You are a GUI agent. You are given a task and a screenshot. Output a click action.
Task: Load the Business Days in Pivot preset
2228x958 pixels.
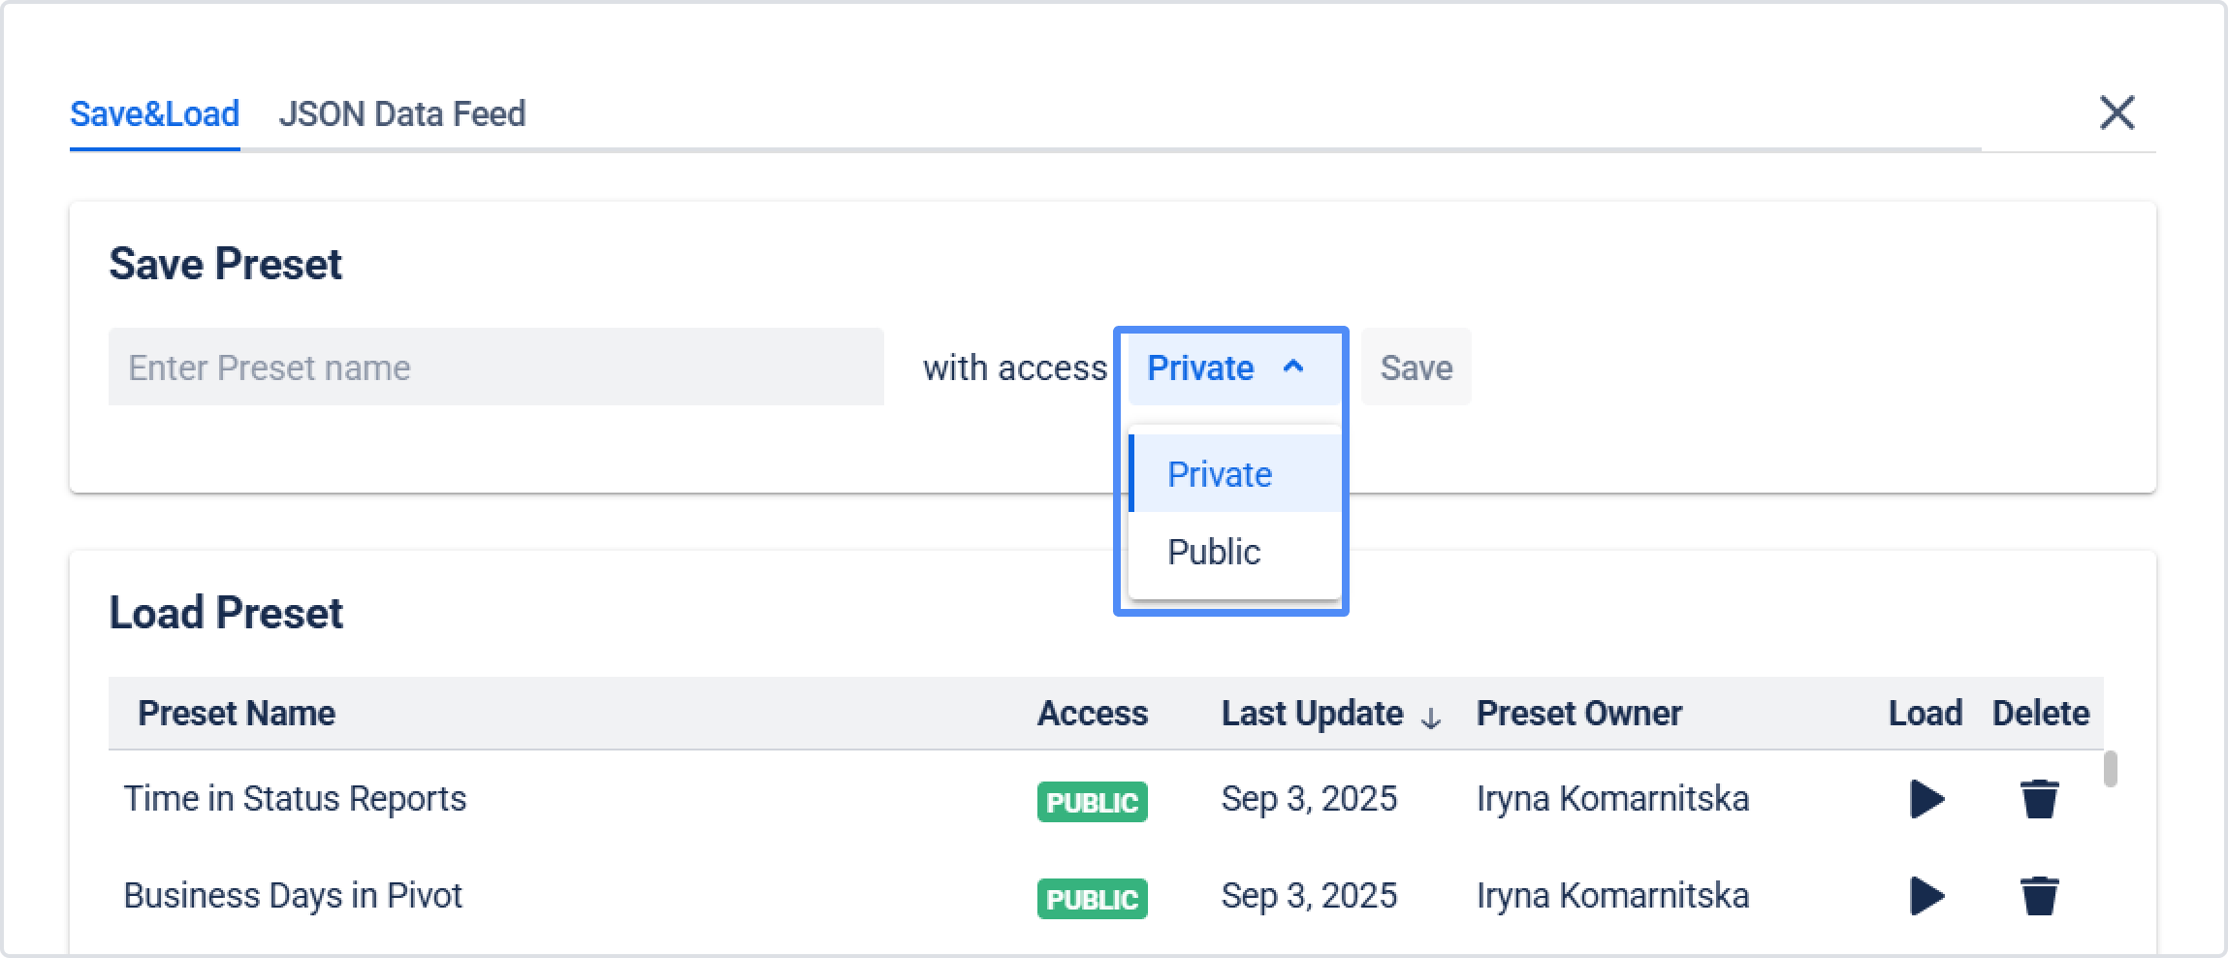[x=1926, y=895]
